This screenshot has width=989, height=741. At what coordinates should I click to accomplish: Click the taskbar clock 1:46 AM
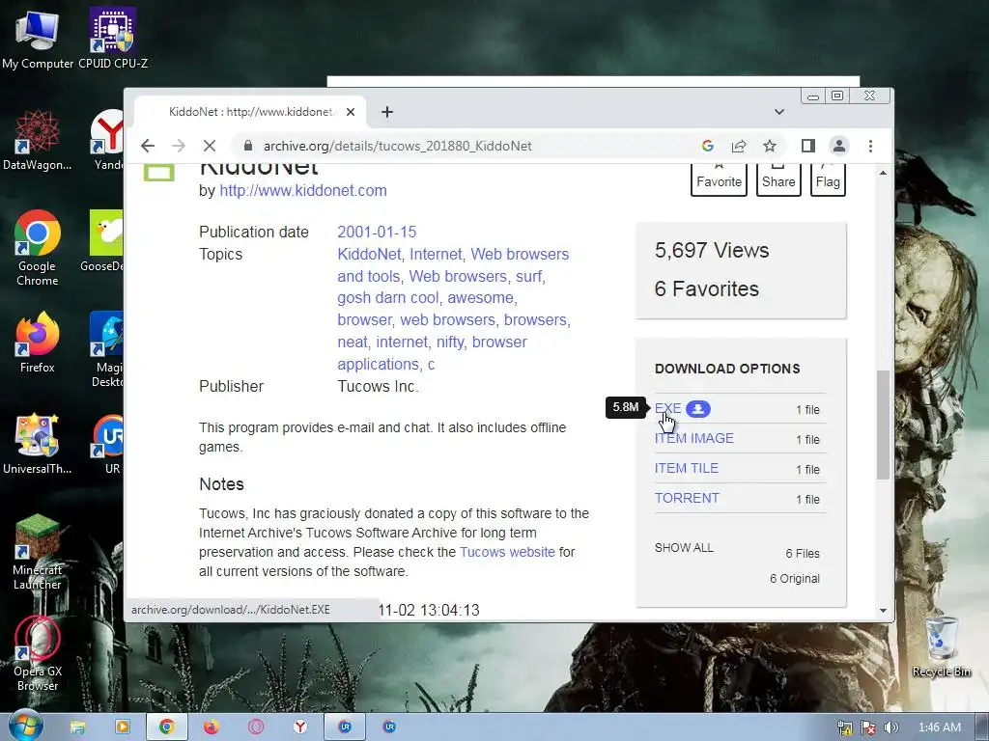(x=939, y=727)
